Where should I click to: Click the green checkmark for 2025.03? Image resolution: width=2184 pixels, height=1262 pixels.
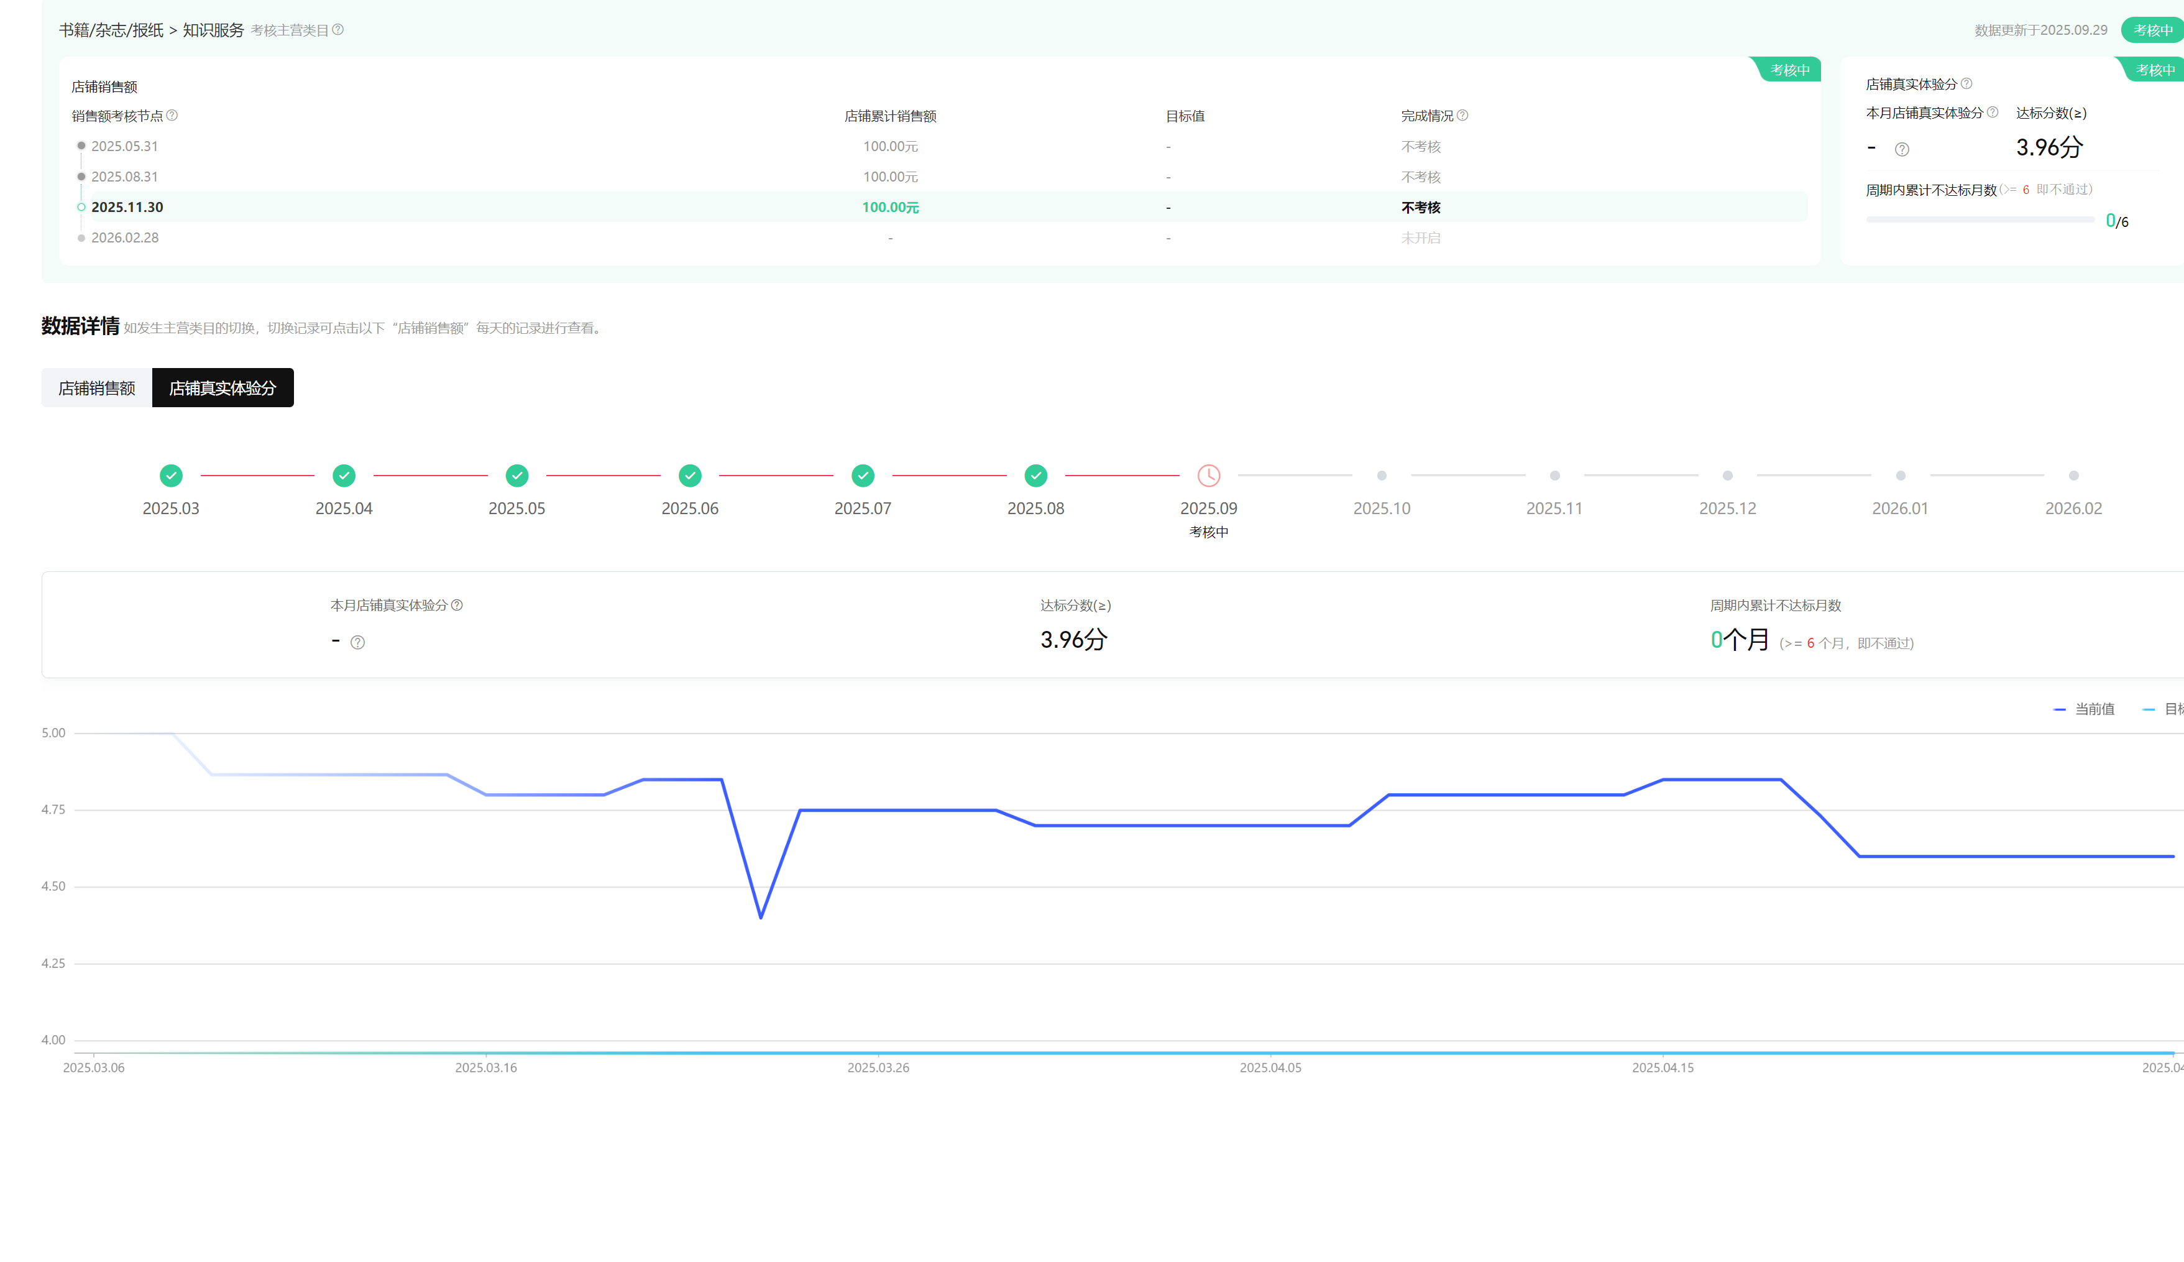tap(171, 475)
